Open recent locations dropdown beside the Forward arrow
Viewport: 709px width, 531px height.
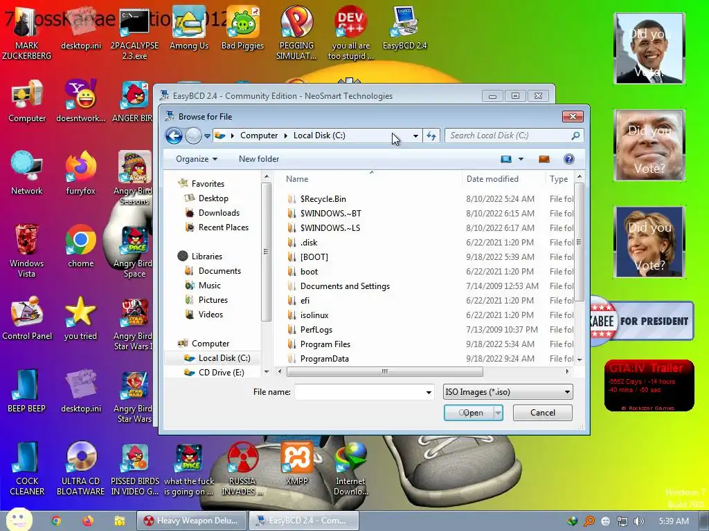pyautogui.click(x=207, y=136)
